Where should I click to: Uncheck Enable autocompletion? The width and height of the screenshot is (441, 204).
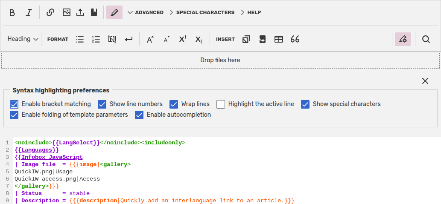pos(139,115)
